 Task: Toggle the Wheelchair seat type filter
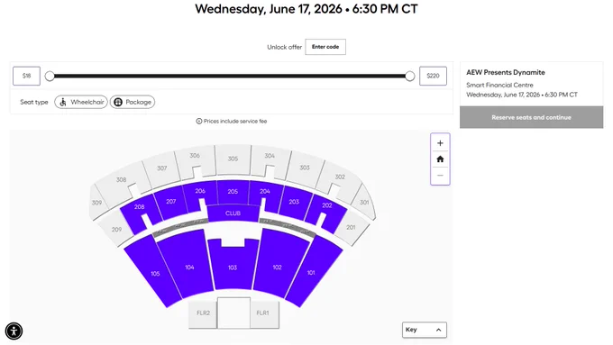click(81, 102)
